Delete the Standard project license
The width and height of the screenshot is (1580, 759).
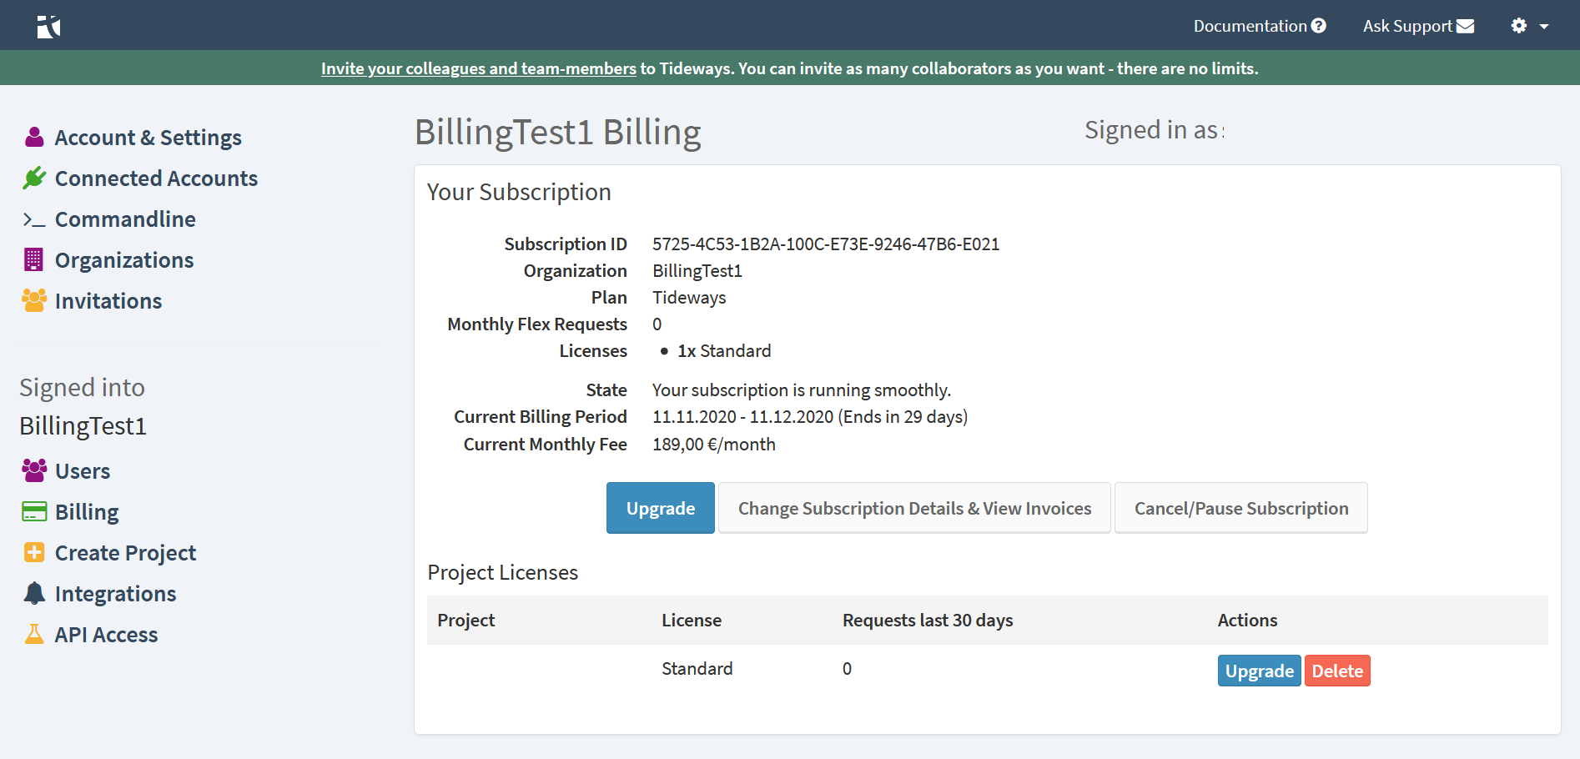point(1337,671)
